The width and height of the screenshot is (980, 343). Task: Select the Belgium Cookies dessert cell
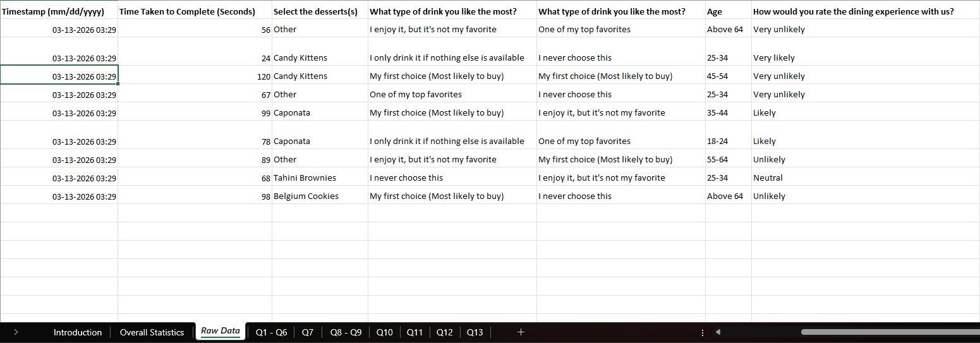pyautogui.click(x=306, y=196)
